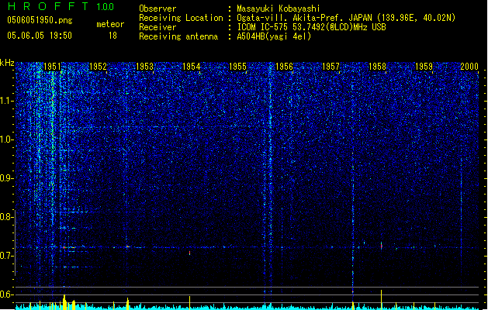The image size is (488, 310).
Task: Click the HROFFT 1.0.0 title text
Action: [x=61, y=6]
